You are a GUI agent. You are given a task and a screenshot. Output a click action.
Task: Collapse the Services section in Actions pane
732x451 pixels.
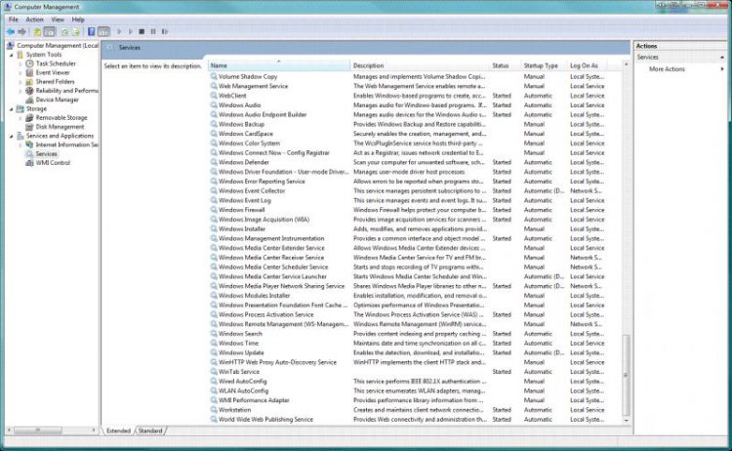point(722,57)
